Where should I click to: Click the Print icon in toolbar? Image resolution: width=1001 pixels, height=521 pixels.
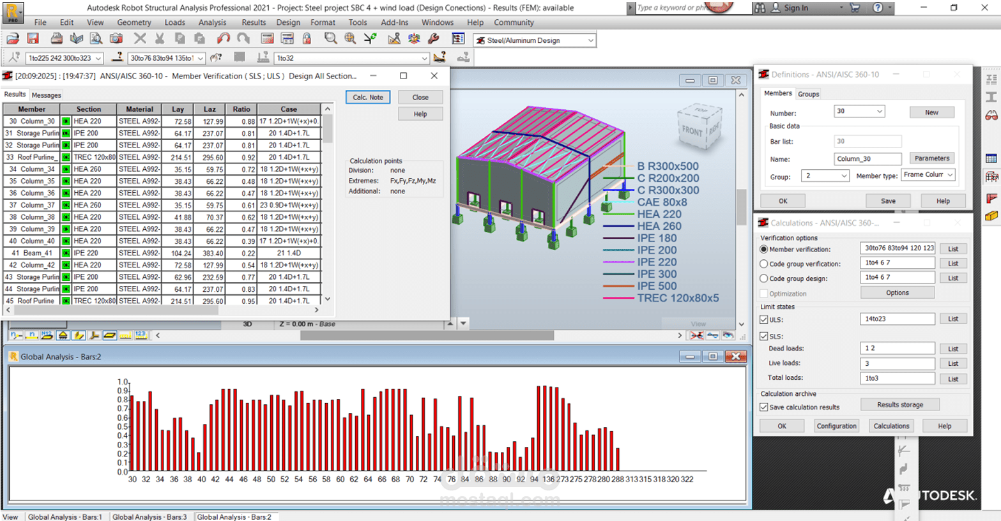(x=56, y=39)
